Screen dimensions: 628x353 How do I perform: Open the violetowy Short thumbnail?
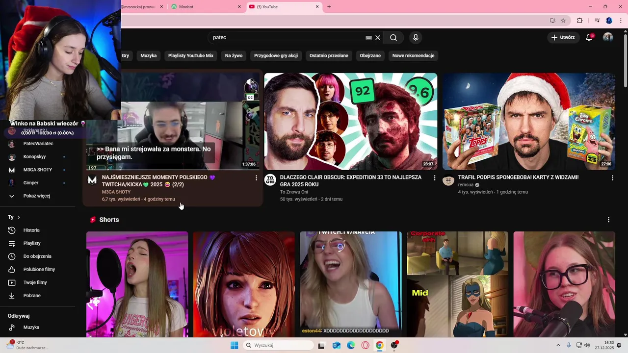tap(244, 284)
